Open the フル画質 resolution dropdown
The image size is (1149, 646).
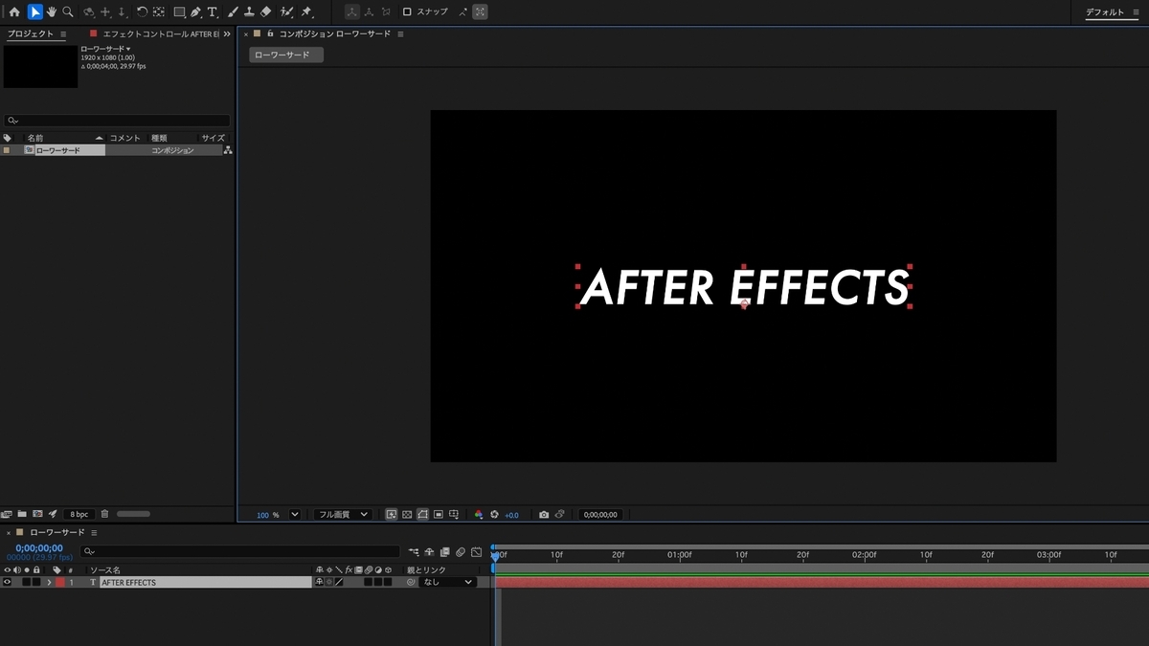(343, 514)
